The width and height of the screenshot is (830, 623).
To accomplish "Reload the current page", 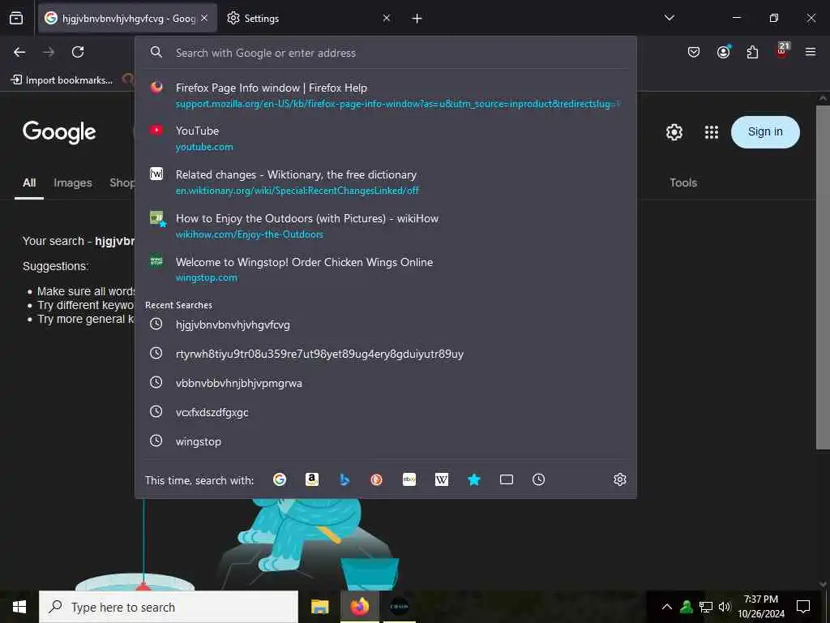I will tap(78, 52).
